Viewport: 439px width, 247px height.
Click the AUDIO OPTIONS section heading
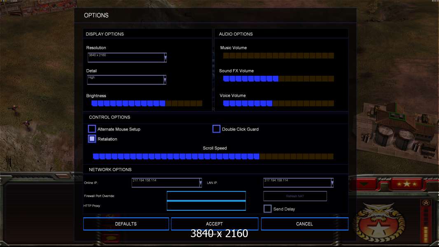(236, 34)
